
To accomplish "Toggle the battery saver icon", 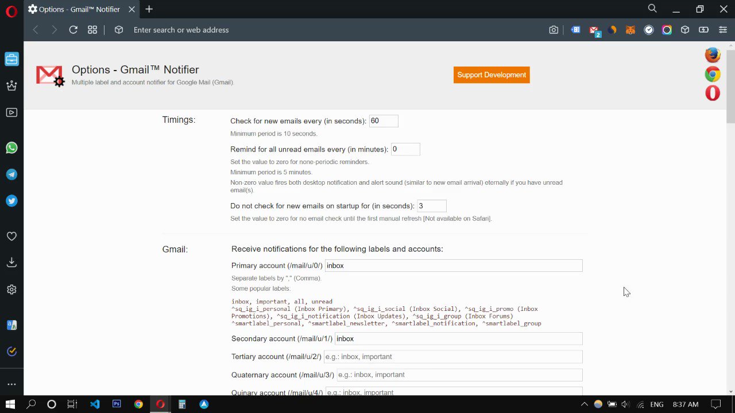I will click(703, 30).
